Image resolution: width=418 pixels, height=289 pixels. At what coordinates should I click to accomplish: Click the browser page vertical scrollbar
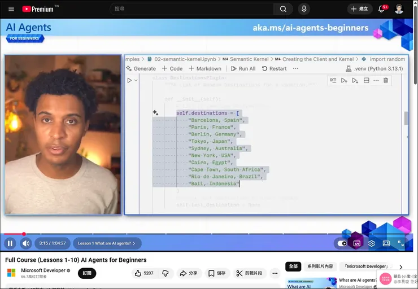pos(415,45)
